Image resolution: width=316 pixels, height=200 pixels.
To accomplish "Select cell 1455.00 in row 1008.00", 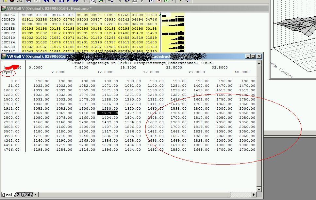I will tap(201, 90).
